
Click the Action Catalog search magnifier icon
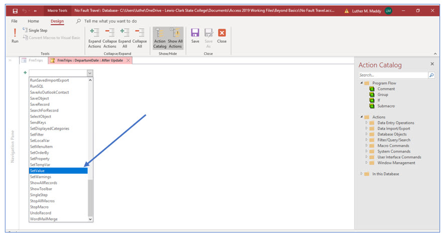pyautogui.click(x=431, y=75)
